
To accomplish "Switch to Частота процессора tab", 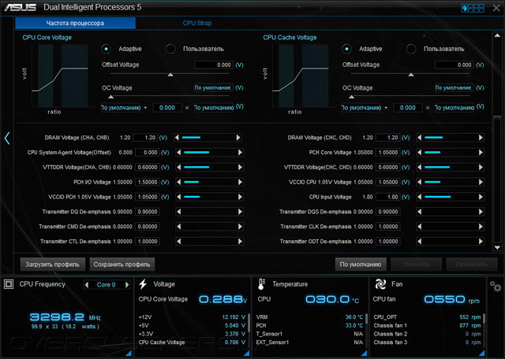I will click(x=76, y=23).
